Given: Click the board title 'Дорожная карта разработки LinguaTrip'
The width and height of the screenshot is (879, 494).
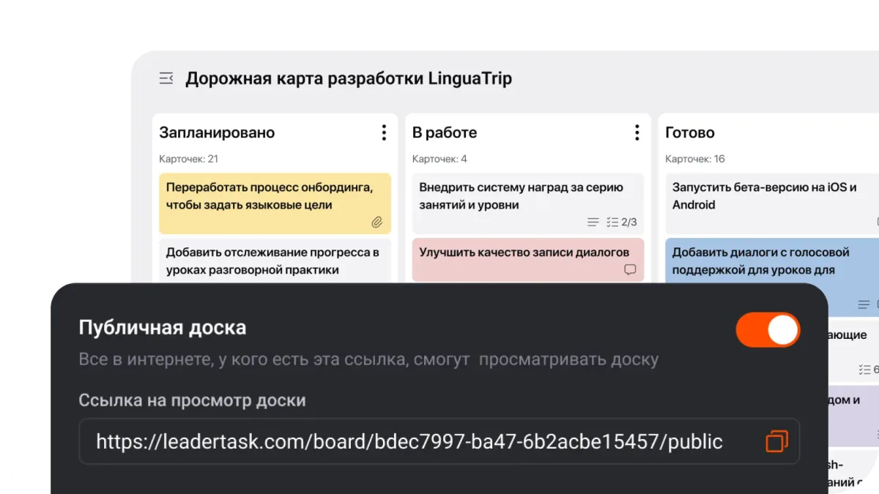Looking at the screenshot, I should [350, 78].
